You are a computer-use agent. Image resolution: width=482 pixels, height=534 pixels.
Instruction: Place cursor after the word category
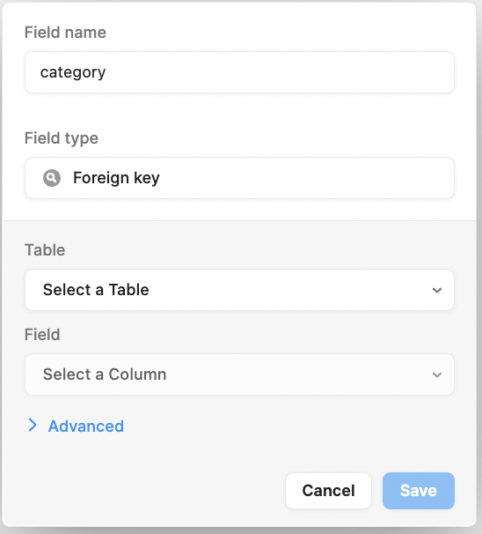click(106, 72)
